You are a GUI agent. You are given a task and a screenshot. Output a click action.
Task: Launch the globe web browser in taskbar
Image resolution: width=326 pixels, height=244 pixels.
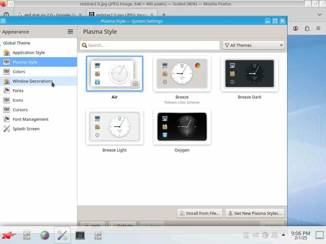click(x=45, y=235)
